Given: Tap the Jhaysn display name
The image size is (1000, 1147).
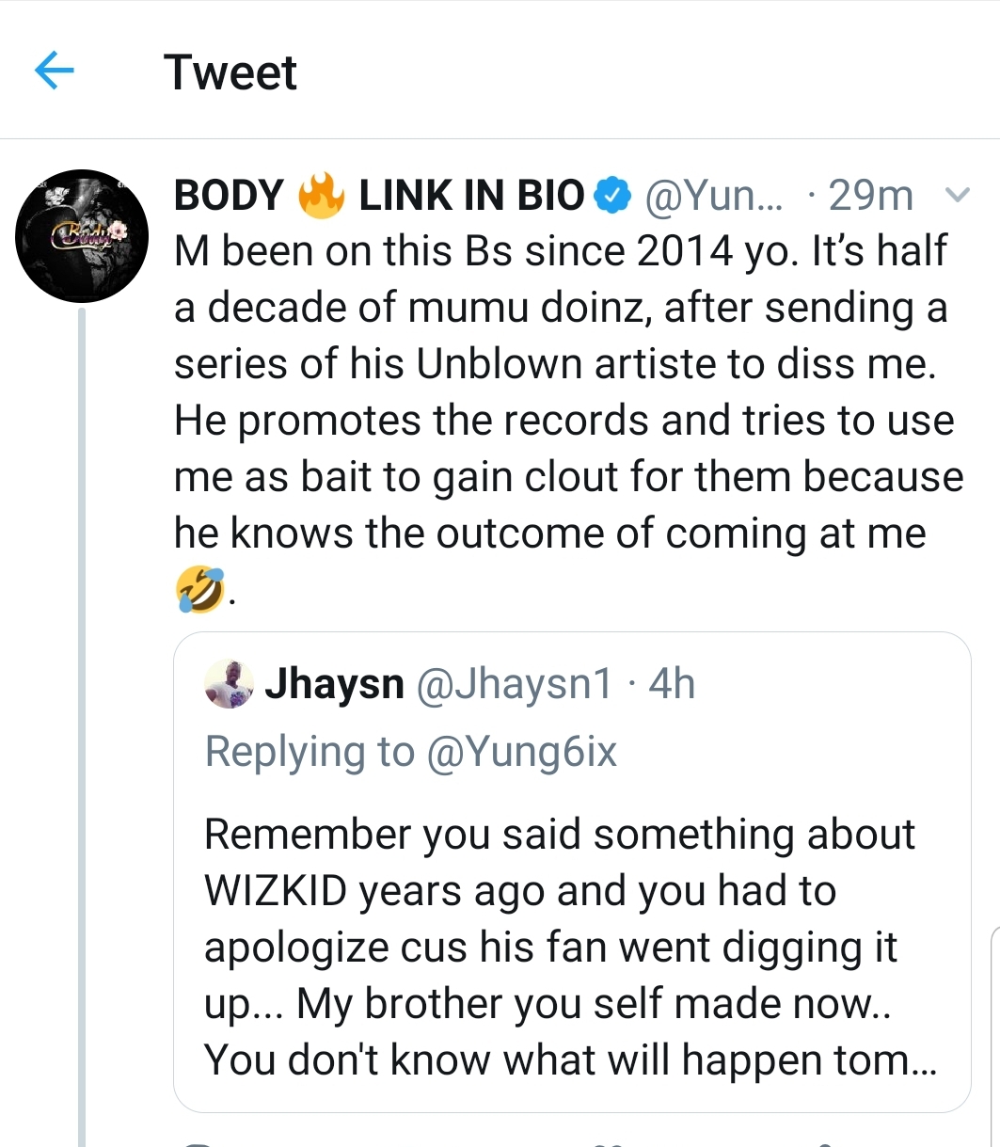Looking at the screenshot, I should pyautogui.click(x=334, y=684).
